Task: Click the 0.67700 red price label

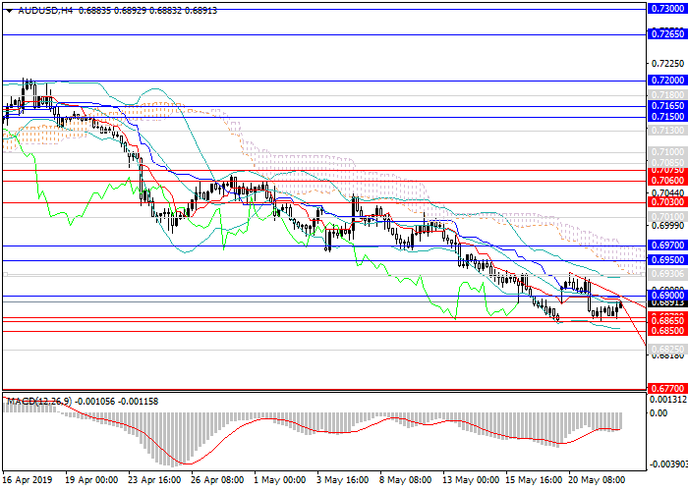Action: click(x=665, y=390)
